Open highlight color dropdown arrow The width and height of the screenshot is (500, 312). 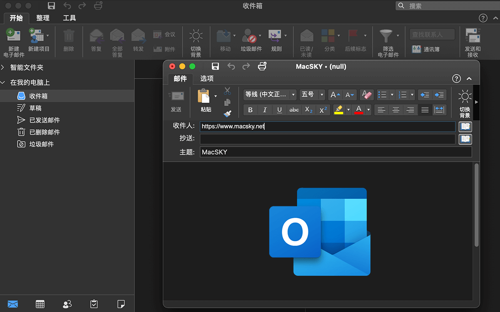(x=347, y=110)
